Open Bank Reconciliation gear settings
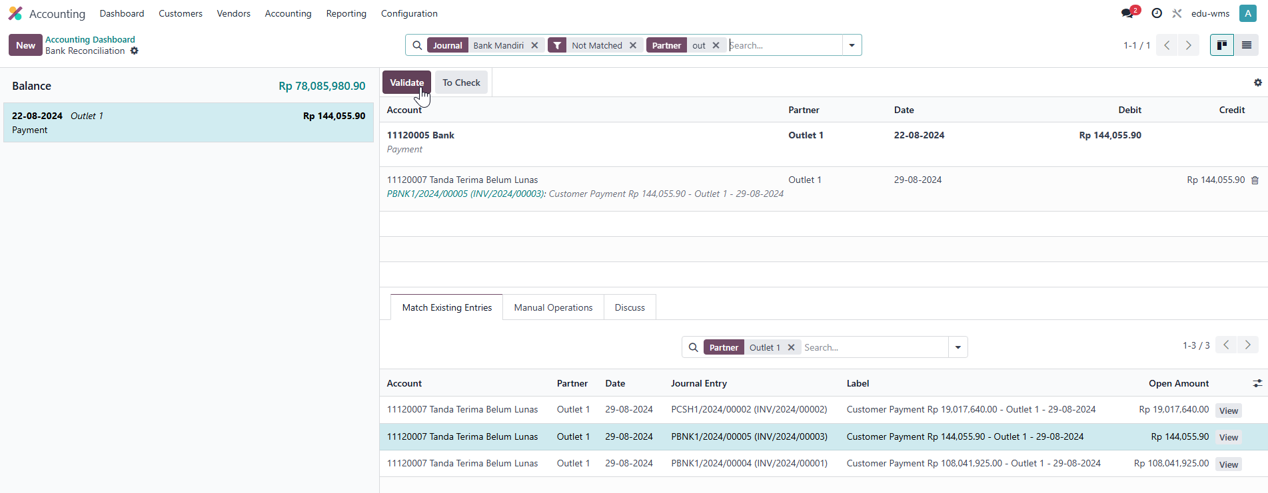The image size is (1268, 493). coord(135,51)
